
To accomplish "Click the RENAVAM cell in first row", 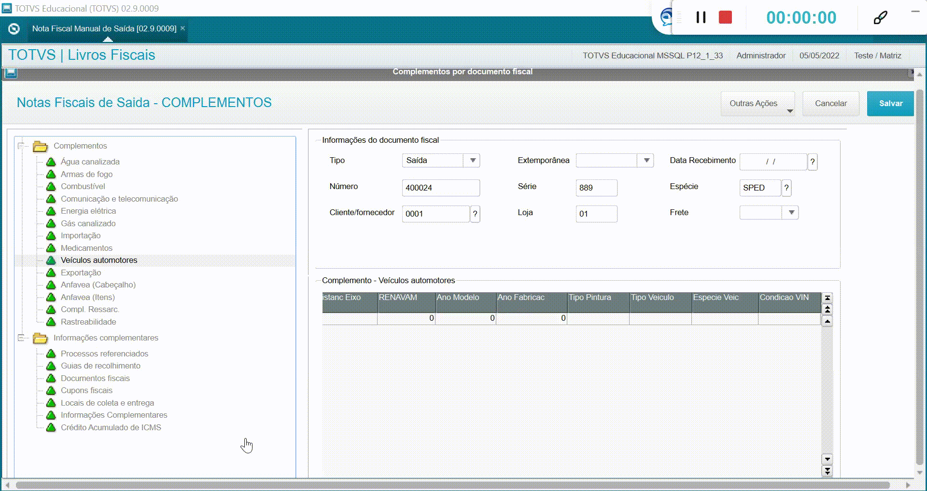I will (406, 318).
